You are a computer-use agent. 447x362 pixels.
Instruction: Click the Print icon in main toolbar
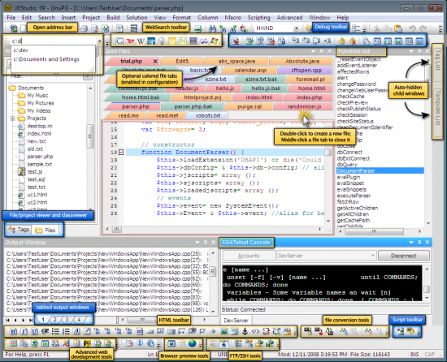click(x=84, y=28)
